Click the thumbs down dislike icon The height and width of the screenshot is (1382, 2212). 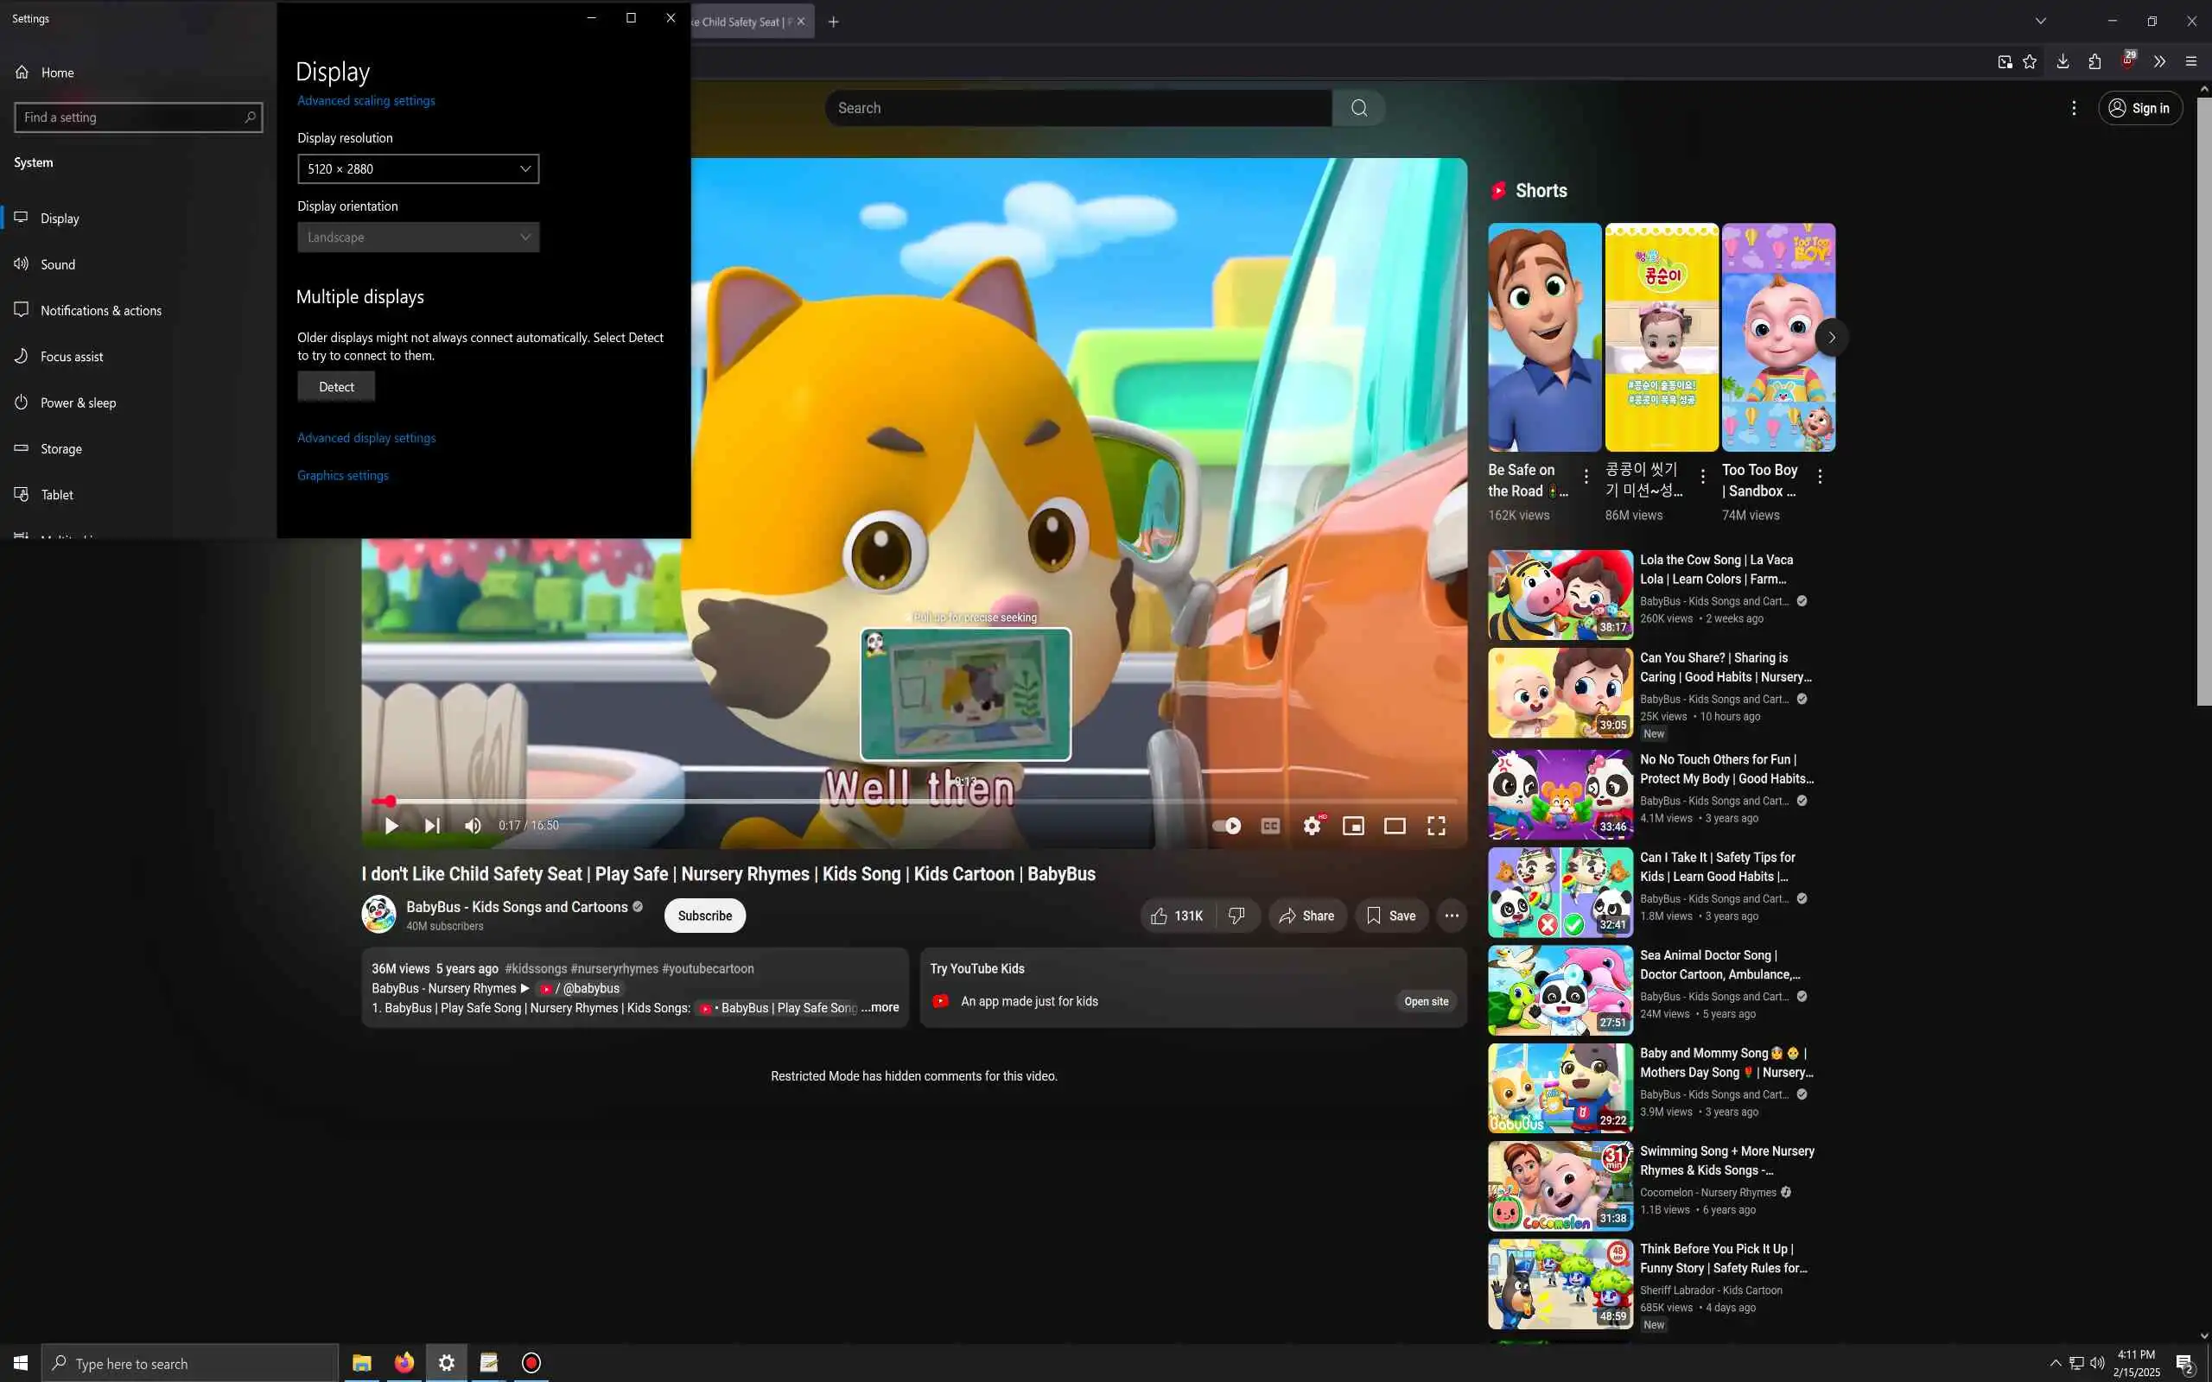pos(1236,915)
